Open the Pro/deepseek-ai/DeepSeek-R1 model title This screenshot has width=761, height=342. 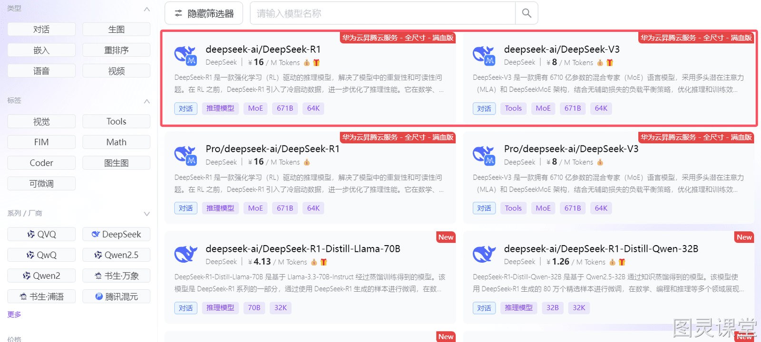[273, 149]
